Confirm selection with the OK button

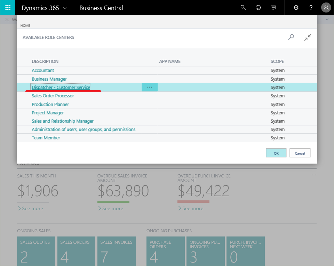[x=276, y=153]
